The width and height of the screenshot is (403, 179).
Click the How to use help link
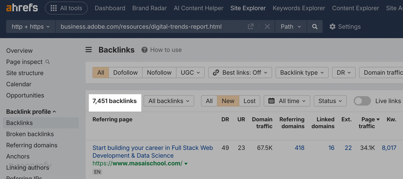tap(162, 50)
